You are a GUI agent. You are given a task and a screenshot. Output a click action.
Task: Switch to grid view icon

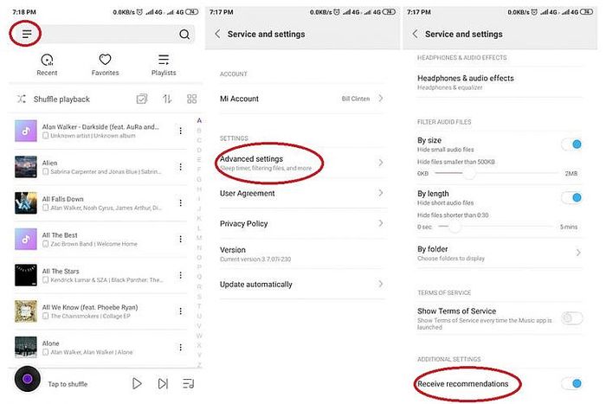pos(191,99)
